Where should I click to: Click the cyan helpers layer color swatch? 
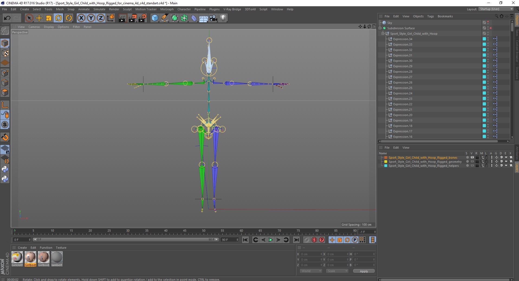click(386, 165)
